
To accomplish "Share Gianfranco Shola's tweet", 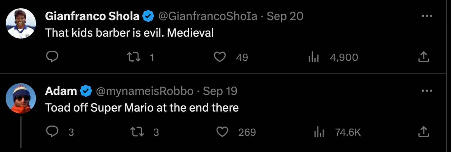I will (x=423, y=57).
